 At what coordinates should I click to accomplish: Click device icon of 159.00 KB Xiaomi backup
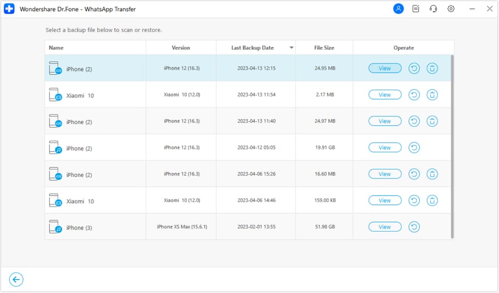(x=55, y=200)
